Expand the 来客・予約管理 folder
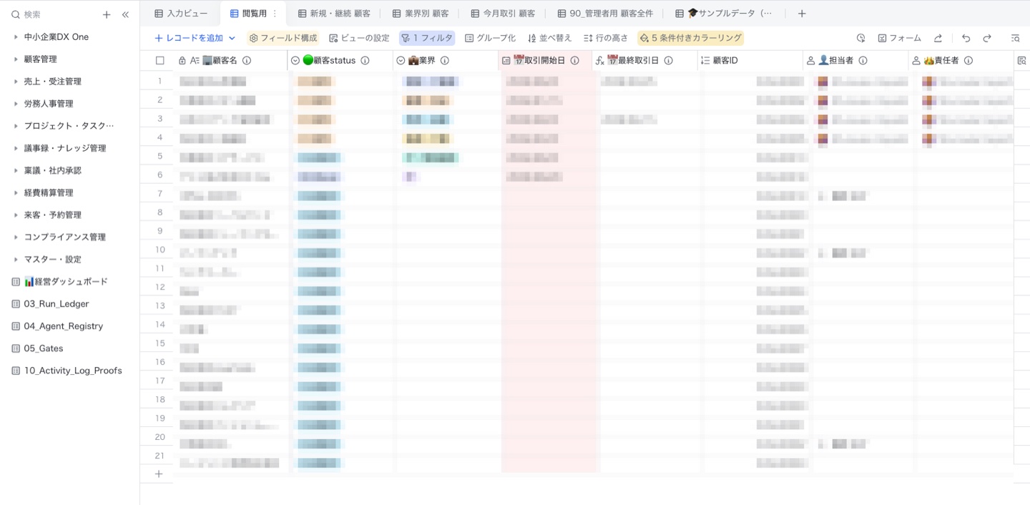This screenshot has height=505, width=1030. [16, 215]
